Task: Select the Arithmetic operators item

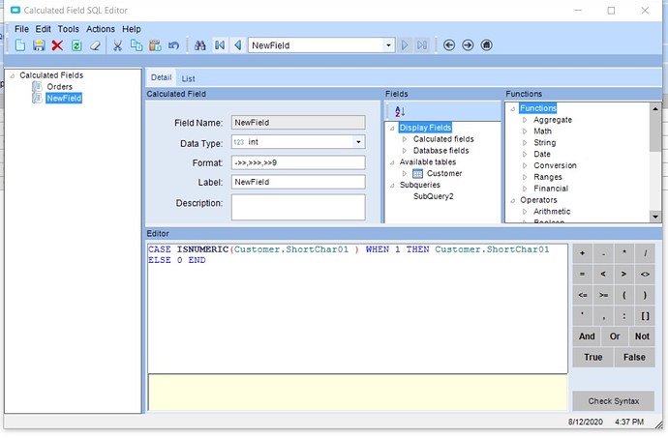Action: click(x=552, y=212)
